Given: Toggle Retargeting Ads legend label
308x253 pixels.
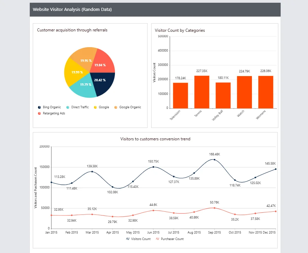Looking at the screenshot, I should point(54,113).
